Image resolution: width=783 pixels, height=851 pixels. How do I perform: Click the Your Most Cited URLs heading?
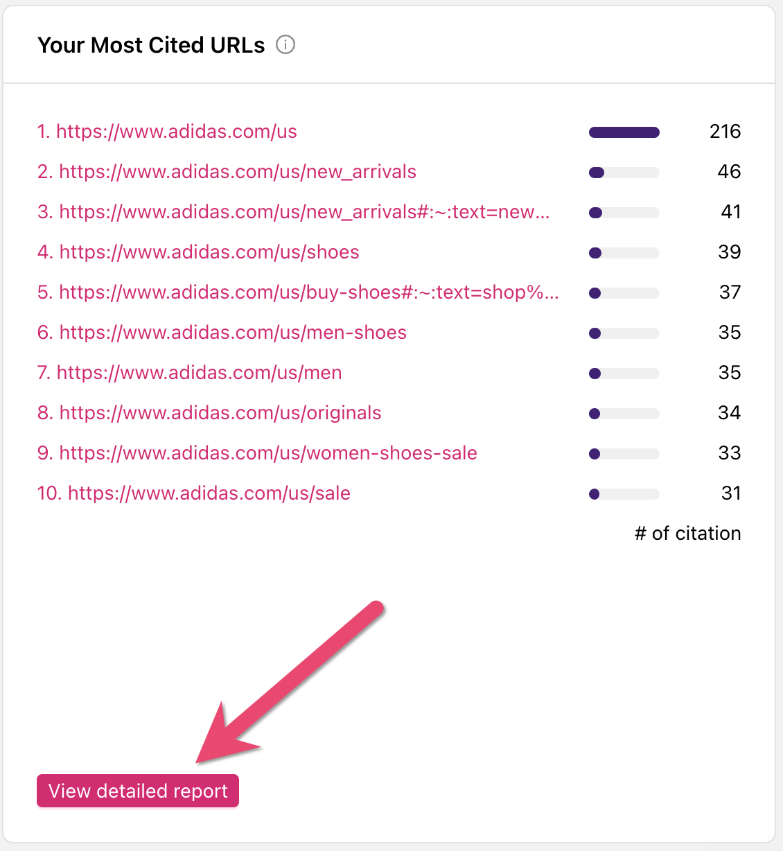(x=151, y=45)
